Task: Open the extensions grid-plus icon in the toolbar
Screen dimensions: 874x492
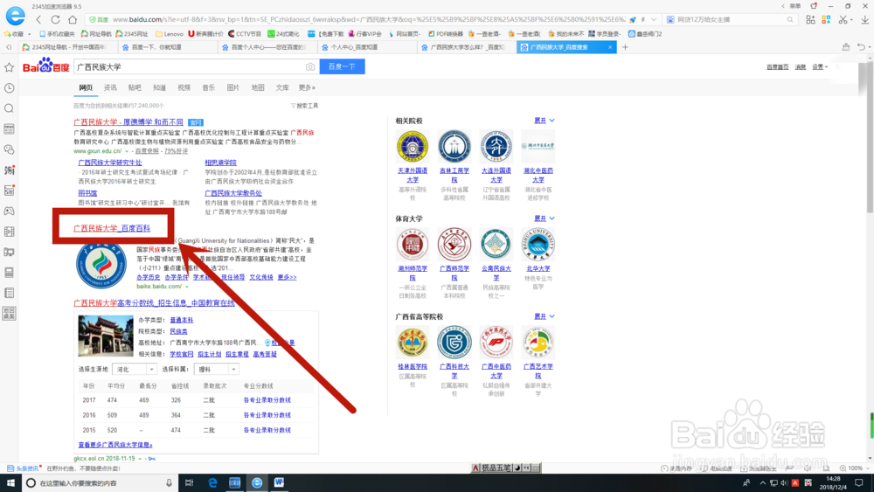Action: pyautogui.click(x=810, y=19)
